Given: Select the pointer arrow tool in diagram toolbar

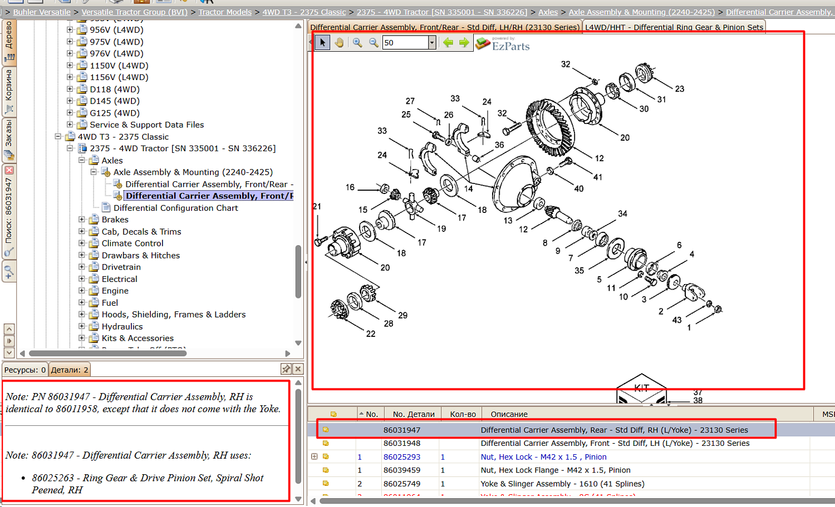Looking at the screenshot, I should [322, 43].
